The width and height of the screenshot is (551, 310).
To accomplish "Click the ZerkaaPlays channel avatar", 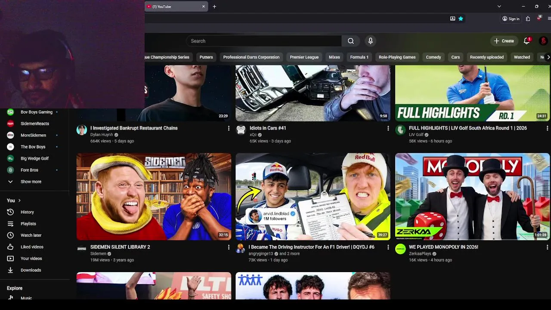I will (400, 249).
